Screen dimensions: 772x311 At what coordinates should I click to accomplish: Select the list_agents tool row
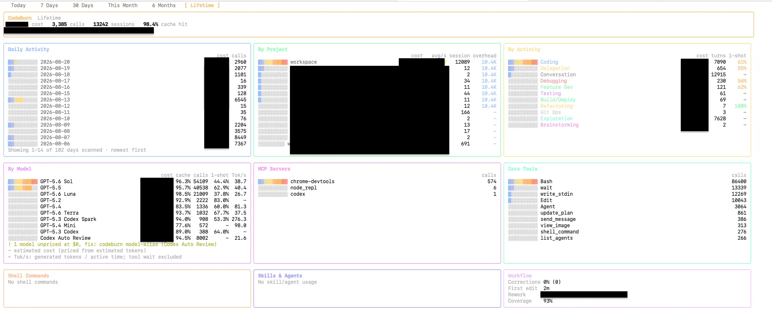click(x=627, y=238)
